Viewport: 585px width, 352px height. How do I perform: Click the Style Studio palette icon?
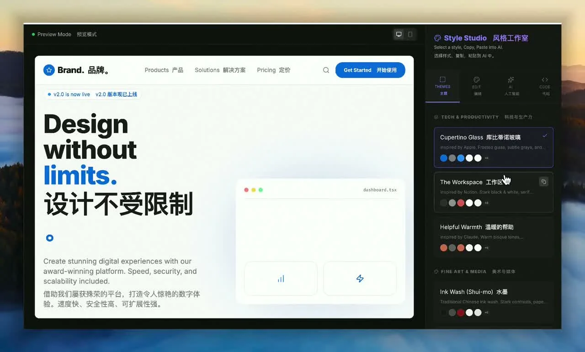click(x=437, y=38)
